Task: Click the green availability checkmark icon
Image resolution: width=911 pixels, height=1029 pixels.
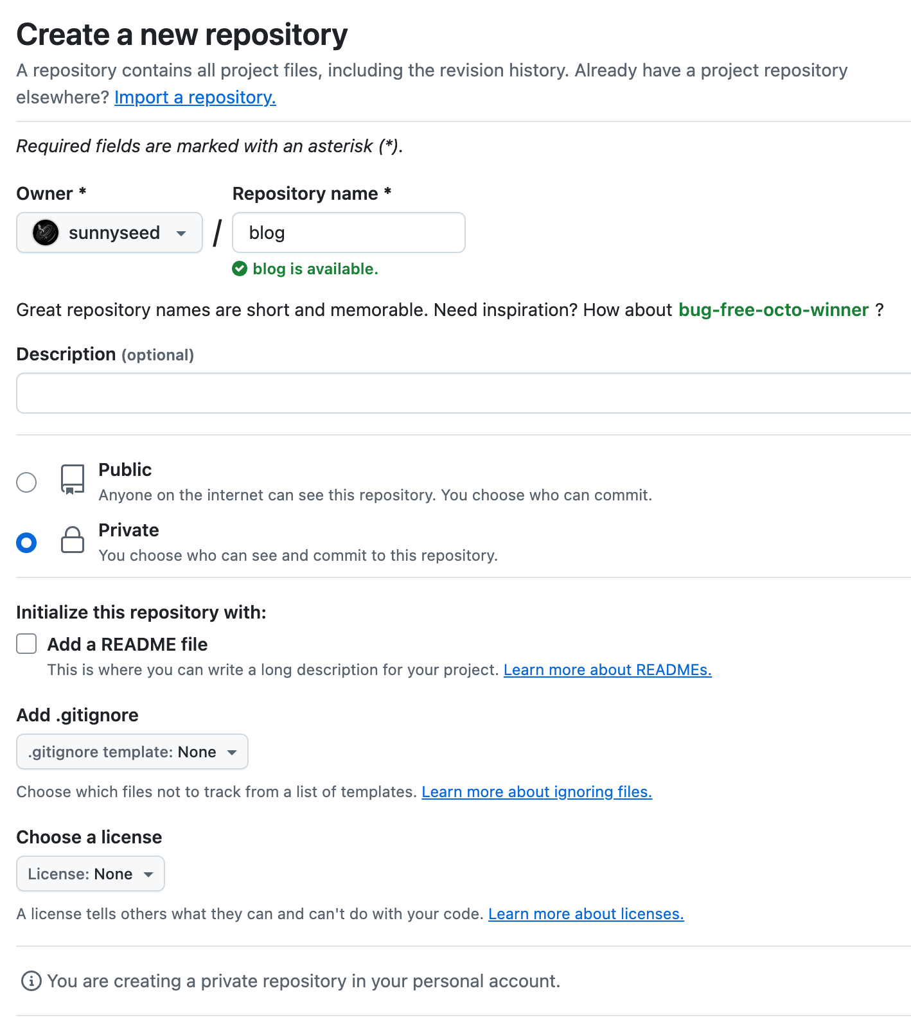Action: 240,268
